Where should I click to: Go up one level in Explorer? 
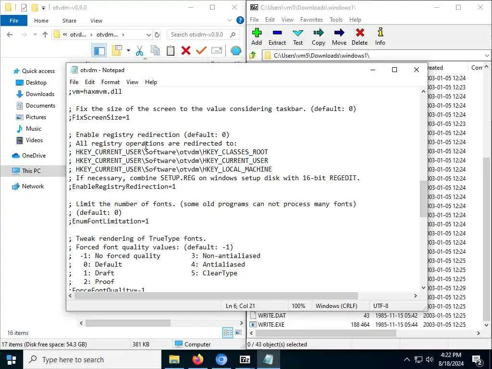tap(45, 35)
